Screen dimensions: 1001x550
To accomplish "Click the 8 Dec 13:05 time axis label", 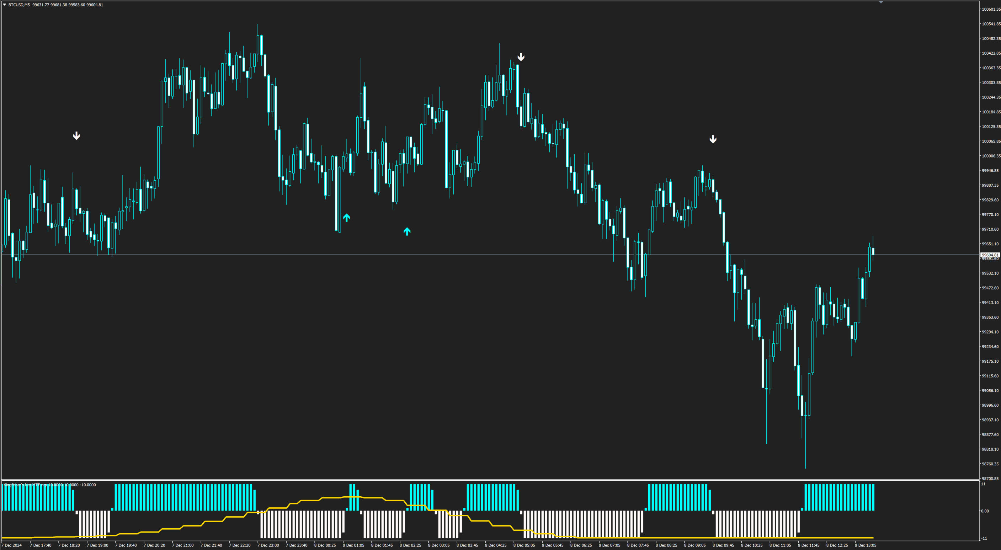I will point(866,545).
